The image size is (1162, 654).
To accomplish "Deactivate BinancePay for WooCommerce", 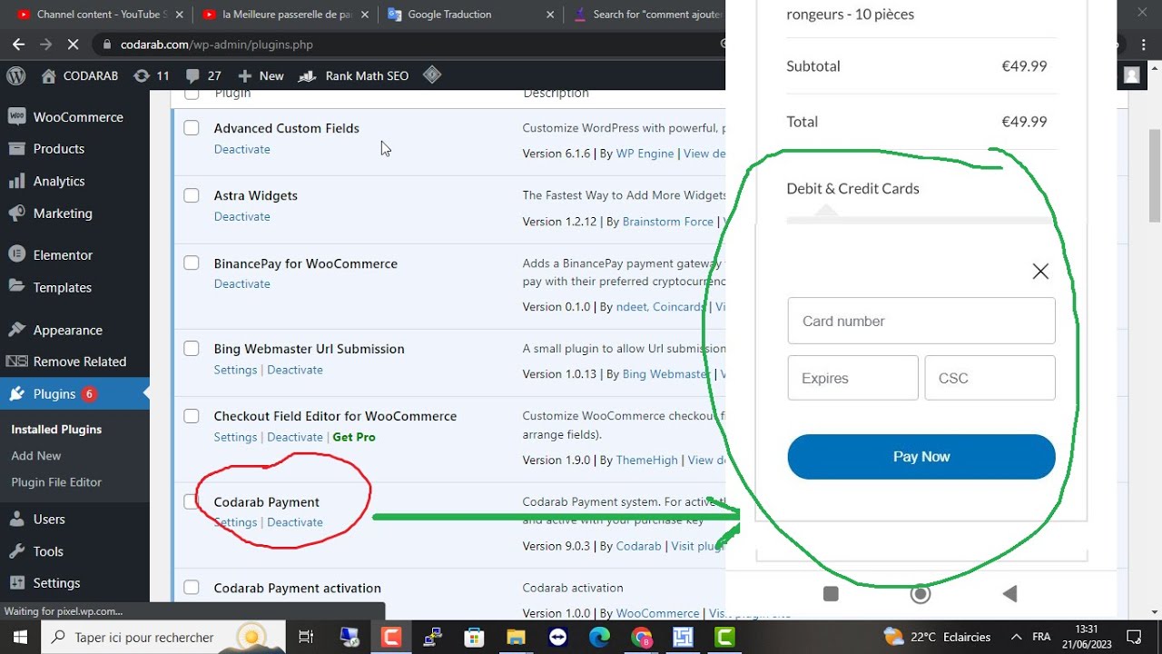I will pyautogui.click(x=241, y=283).
